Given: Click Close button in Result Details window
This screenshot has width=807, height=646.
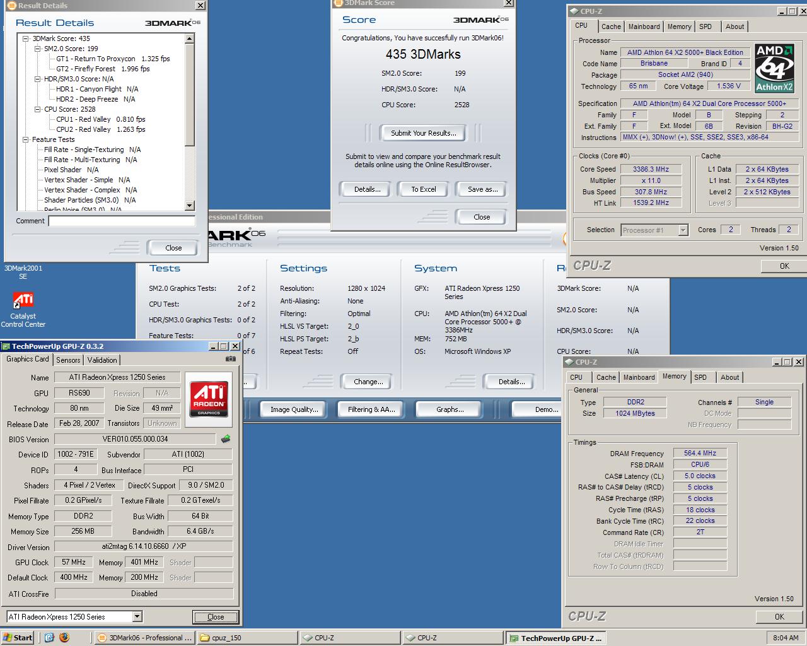Looking at the screenshot, I should [173, 248].
